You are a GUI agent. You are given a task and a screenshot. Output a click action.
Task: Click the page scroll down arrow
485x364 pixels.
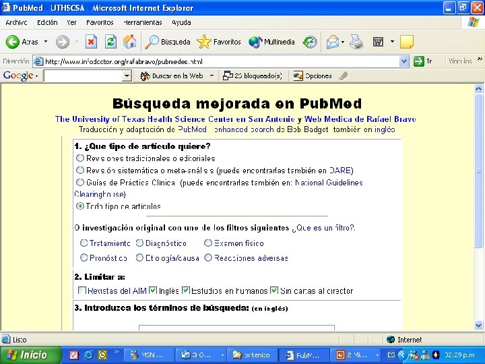point(478,326)
